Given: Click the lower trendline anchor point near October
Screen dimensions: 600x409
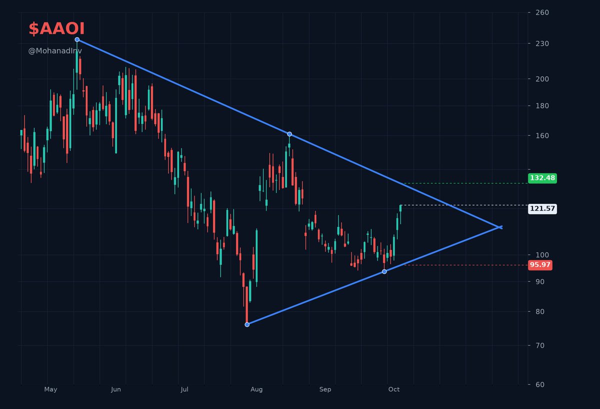Looking at the screenshot, I should [x=384, y=271].
